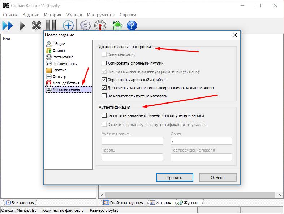This screenshot has height=214, width=284.
Task: Click the horizontal scrollbar track
Action: click(x=190, y=195)
